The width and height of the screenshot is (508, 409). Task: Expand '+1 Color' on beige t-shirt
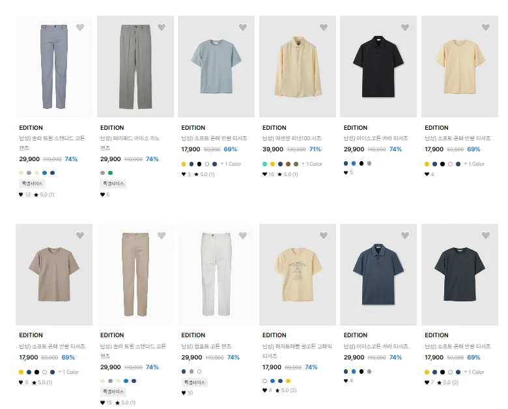click(68, 372)
